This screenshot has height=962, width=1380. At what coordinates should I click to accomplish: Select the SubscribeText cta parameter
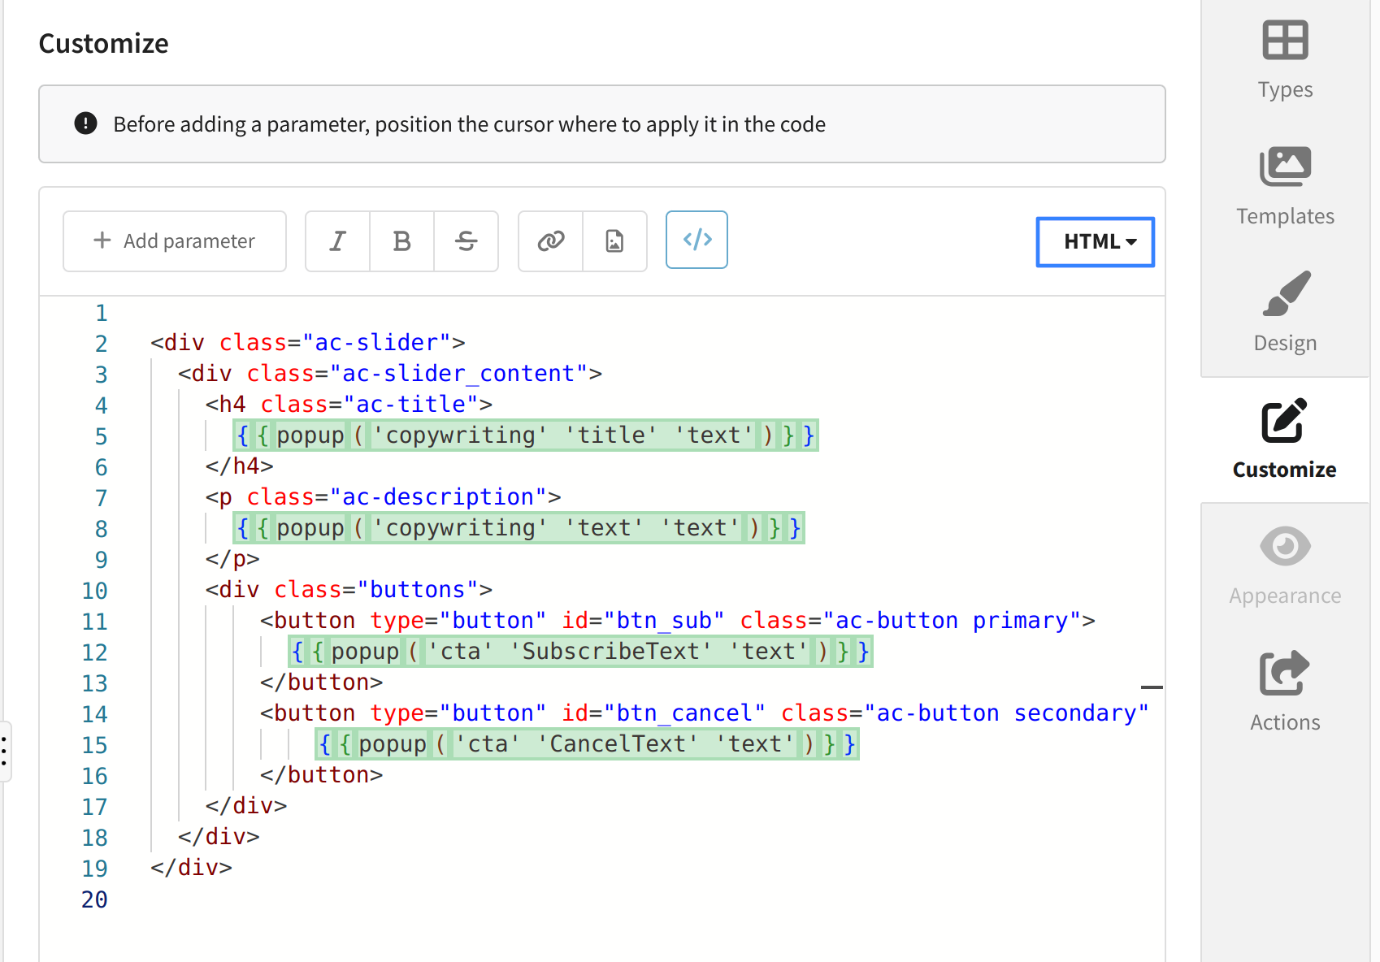click(x=580, y=652)
